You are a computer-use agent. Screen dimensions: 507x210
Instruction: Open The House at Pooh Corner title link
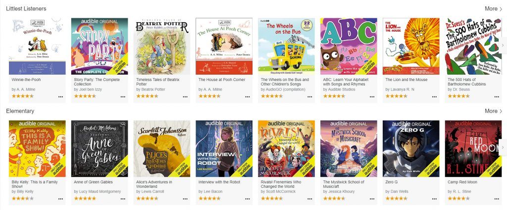tap(222, 80)
